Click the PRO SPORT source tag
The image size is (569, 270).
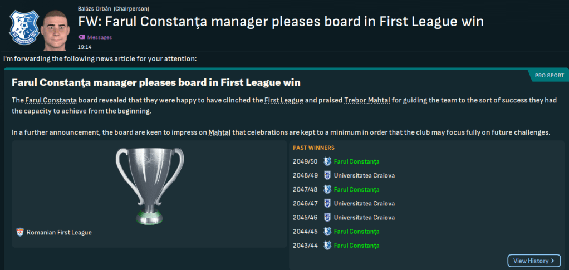coord(548,75)
